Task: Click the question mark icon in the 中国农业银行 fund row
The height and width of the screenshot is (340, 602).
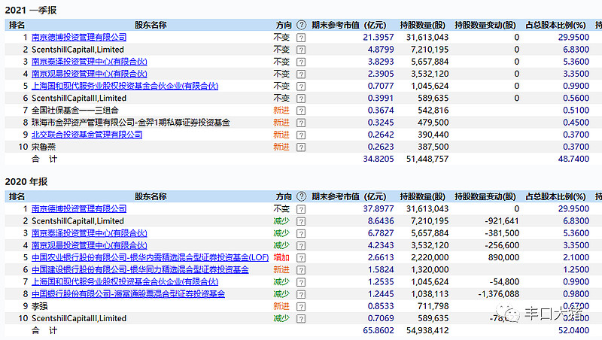Action: (x=301, y=258)
